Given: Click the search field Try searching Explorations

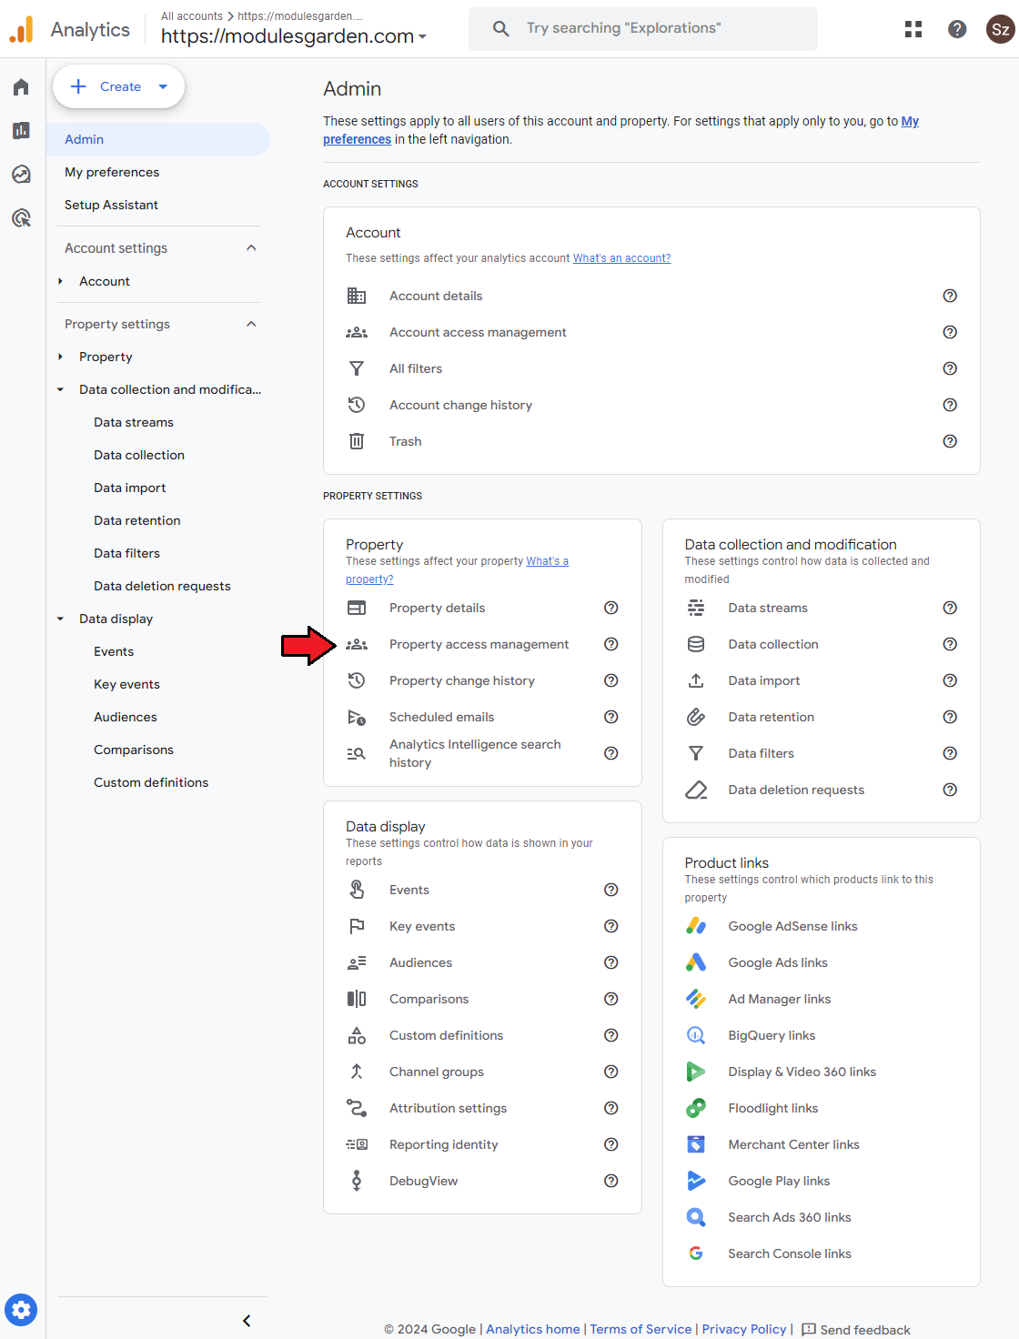Looking at the screenshot, I should [x=643, y=28].
